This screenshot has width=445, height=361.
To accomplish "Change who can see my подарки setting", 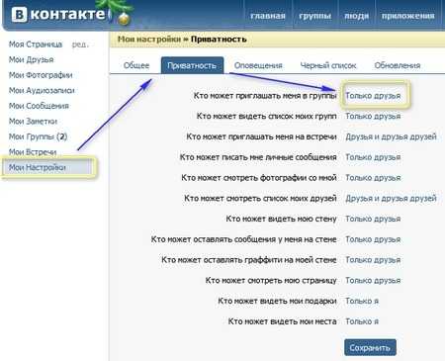I will coord(362,301).
